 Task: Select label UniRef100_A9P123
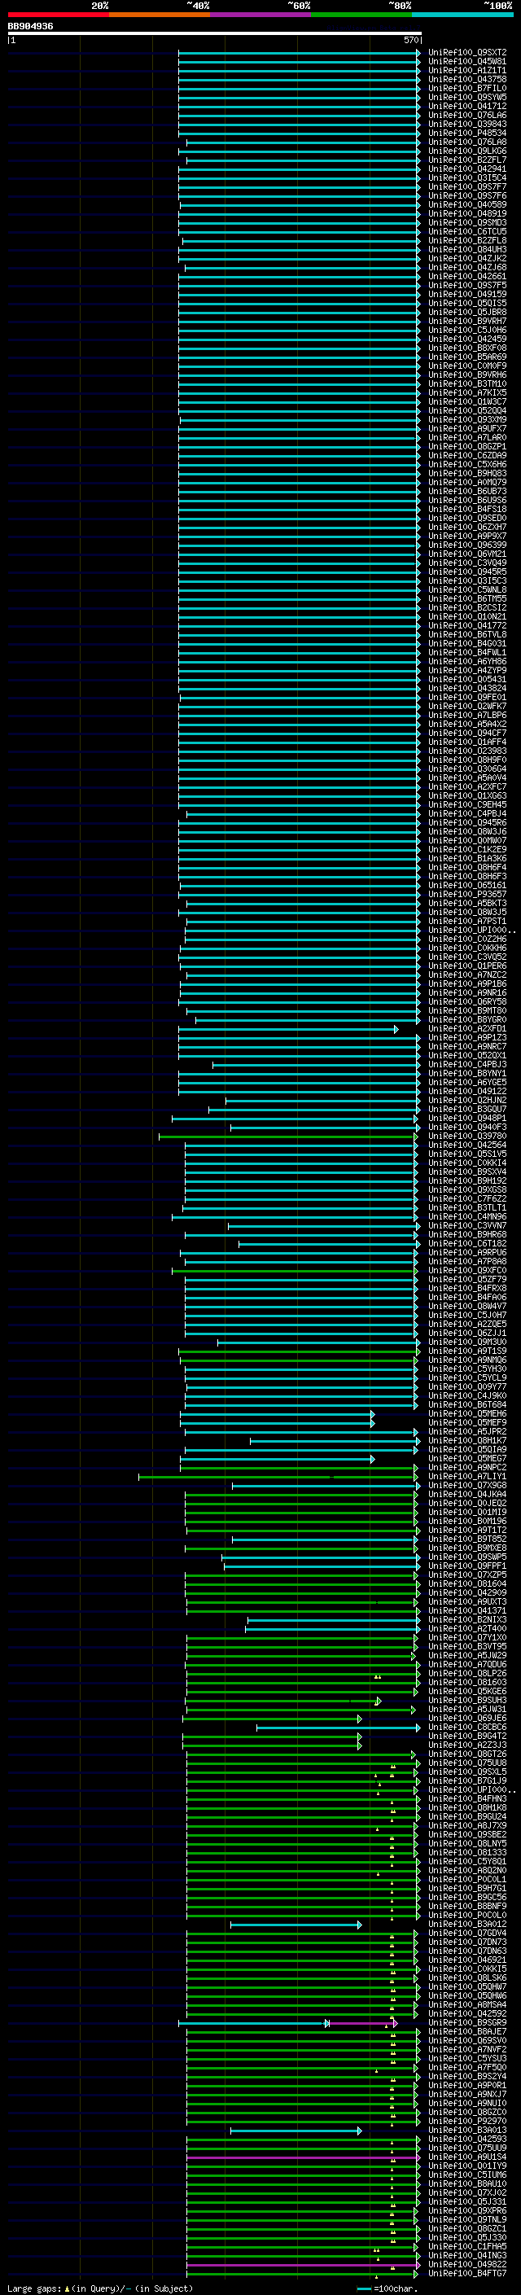[x=467, y=1038]
